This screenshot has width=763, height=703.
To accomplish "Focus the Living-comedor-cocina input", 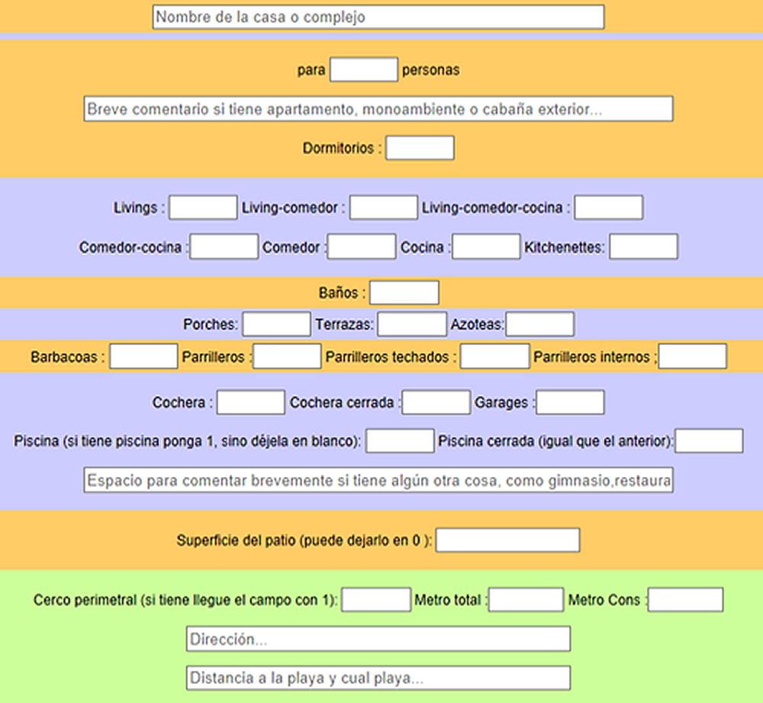I will point(608,208).
